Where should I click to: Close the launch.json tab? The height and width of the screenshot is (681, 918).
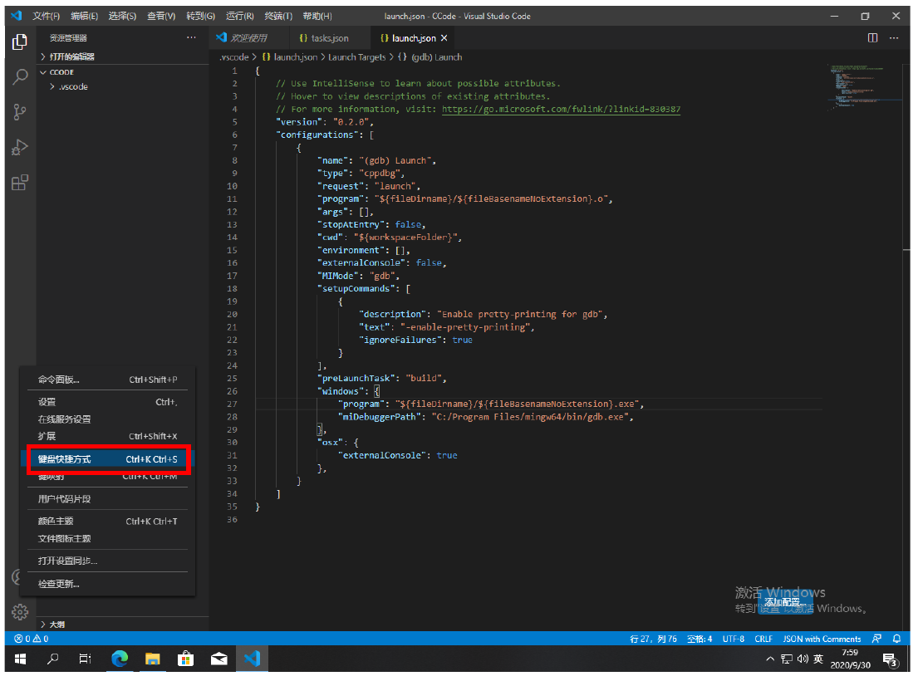[444, 38]
